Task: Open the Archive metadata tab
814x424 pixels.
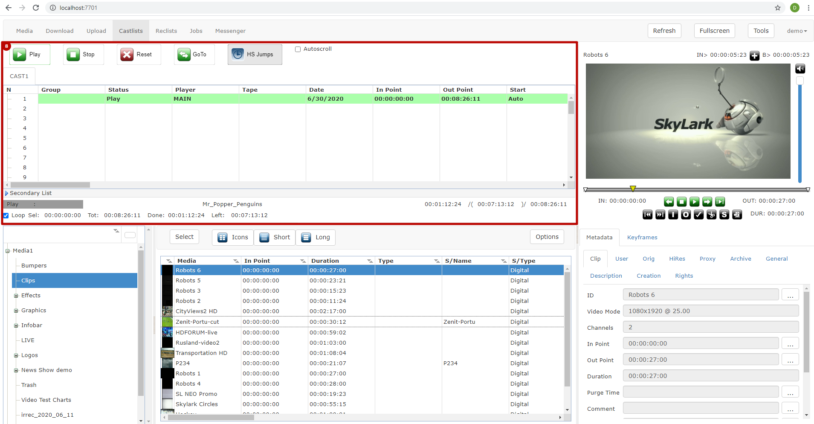Action: (x=741, y=259)
